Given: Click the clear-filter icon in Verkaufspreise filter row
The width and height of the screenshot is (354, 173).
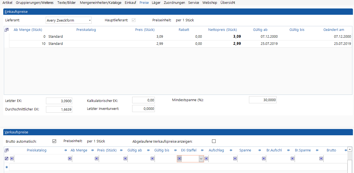Looking at the screenshot, I should (7, 159).
